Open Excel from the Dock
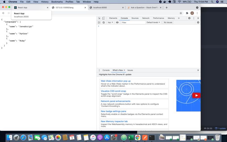 [131, 137]
